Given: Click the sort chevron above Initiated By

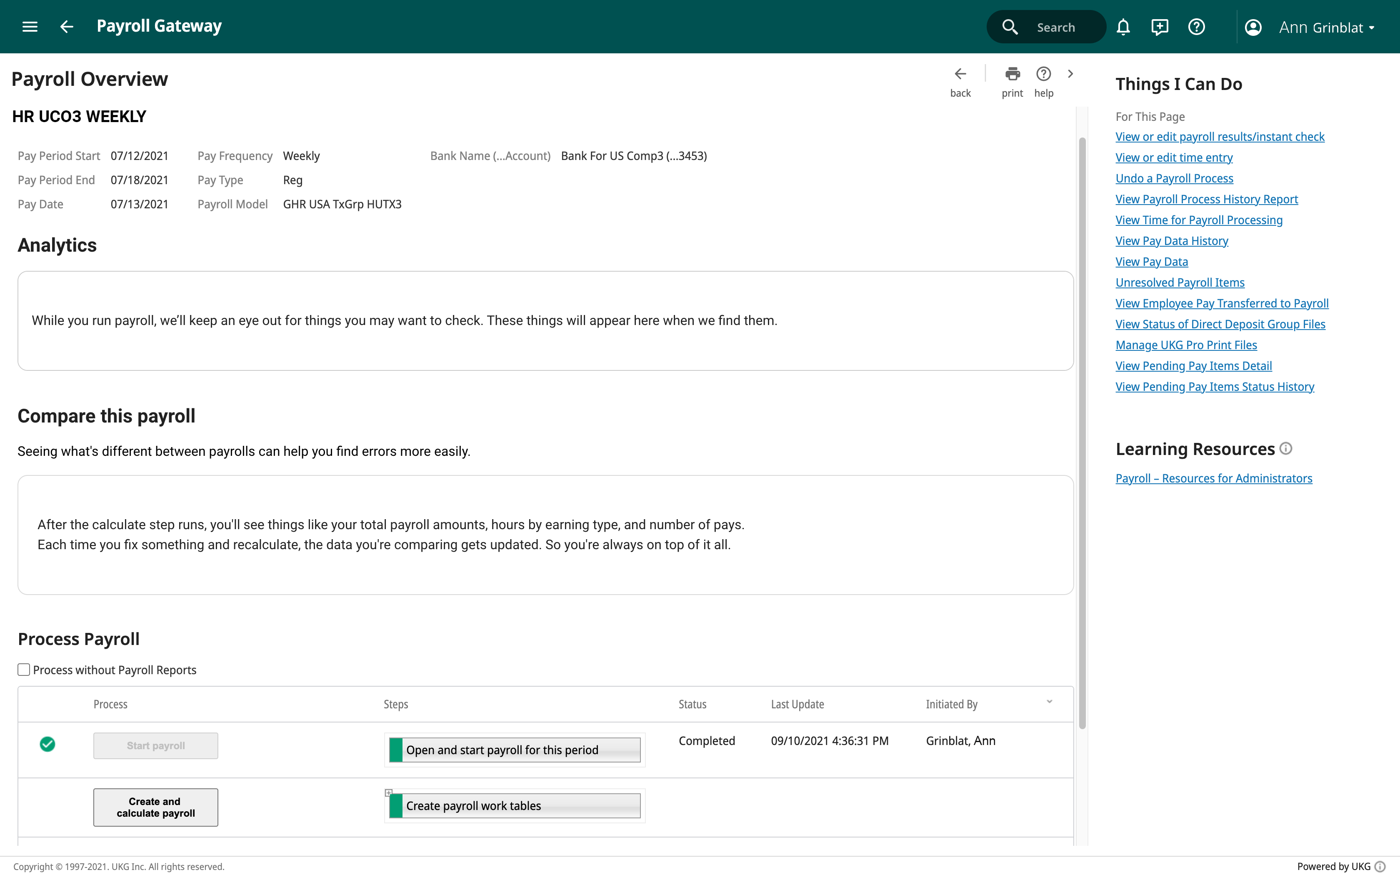Looking at the screenshot, I should pyautogui.click(x=1049, y=701).
